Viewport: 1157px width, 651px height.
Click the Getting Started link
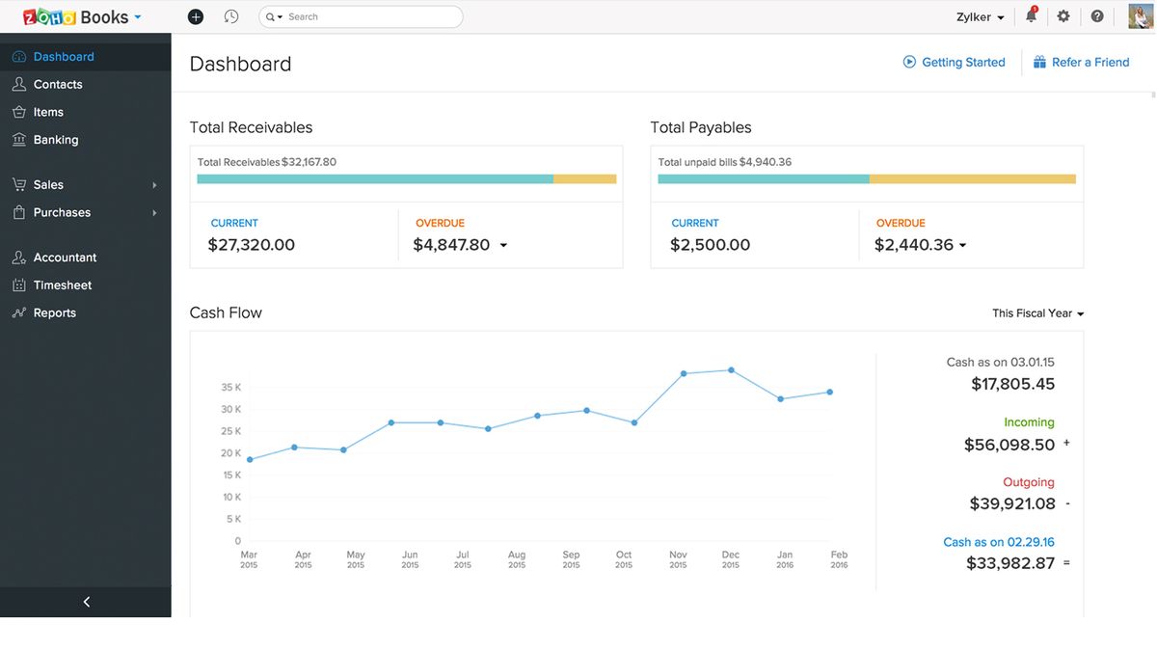(x=955, y=61)
